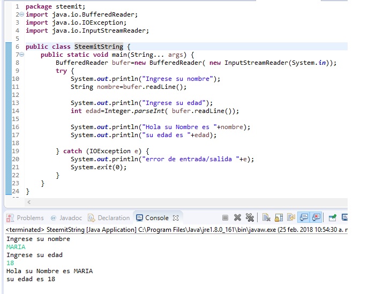The height and width of the screenshot is (294, 368).
Task: Collapse the import block fold on line 2
Action: pos(21,14)
